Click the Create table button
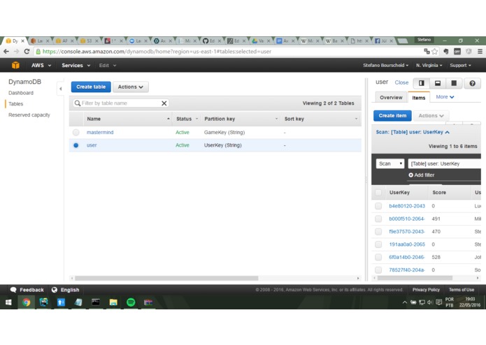486x345 pixels. 91,87
